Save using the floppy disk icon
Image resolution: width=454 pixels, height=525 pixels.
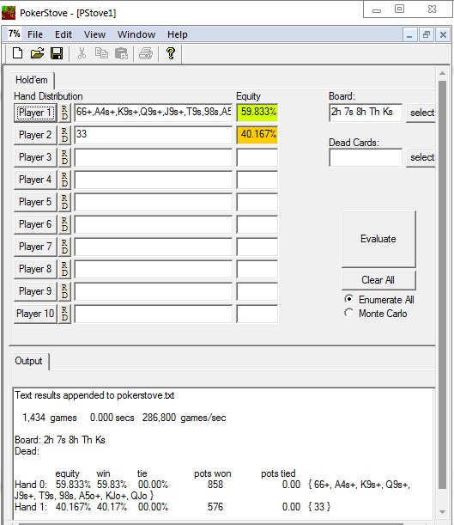tap(57, 53)
